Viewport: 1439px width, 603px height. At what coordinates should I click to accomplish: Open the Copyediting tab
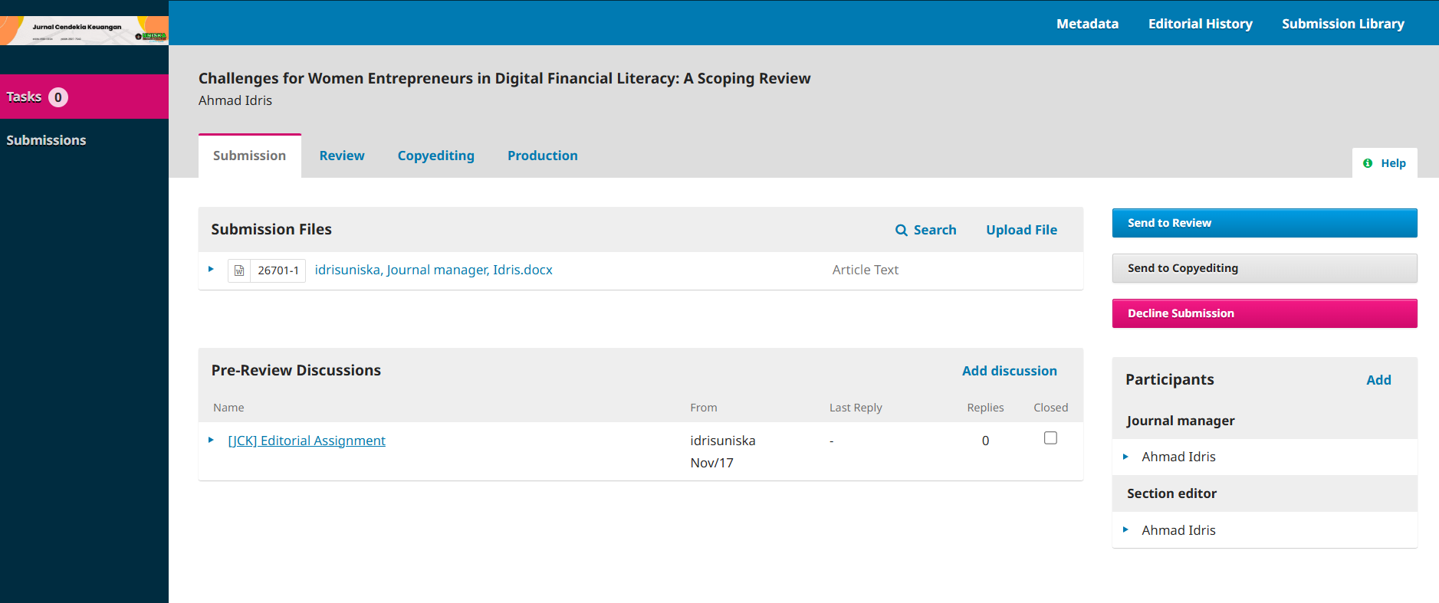(435, 156)
